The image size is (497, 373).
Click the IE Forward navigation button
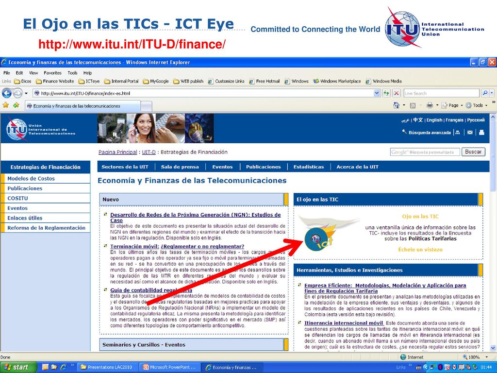coord(17,93)
